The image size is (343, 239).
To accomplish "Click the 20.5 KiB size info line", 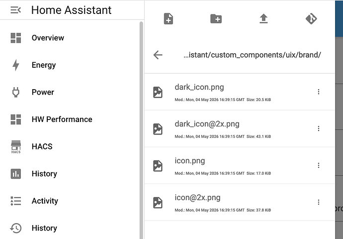I will pos(223,100).
